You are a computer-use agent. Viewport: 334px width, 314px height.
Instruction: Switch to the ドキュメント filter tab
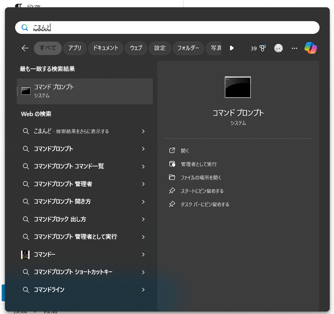106,48
